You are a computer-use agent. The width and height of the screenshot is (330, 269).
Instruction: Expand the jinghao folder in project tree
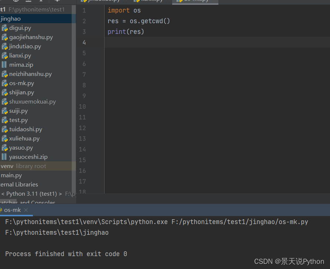[x=10, y=18]
